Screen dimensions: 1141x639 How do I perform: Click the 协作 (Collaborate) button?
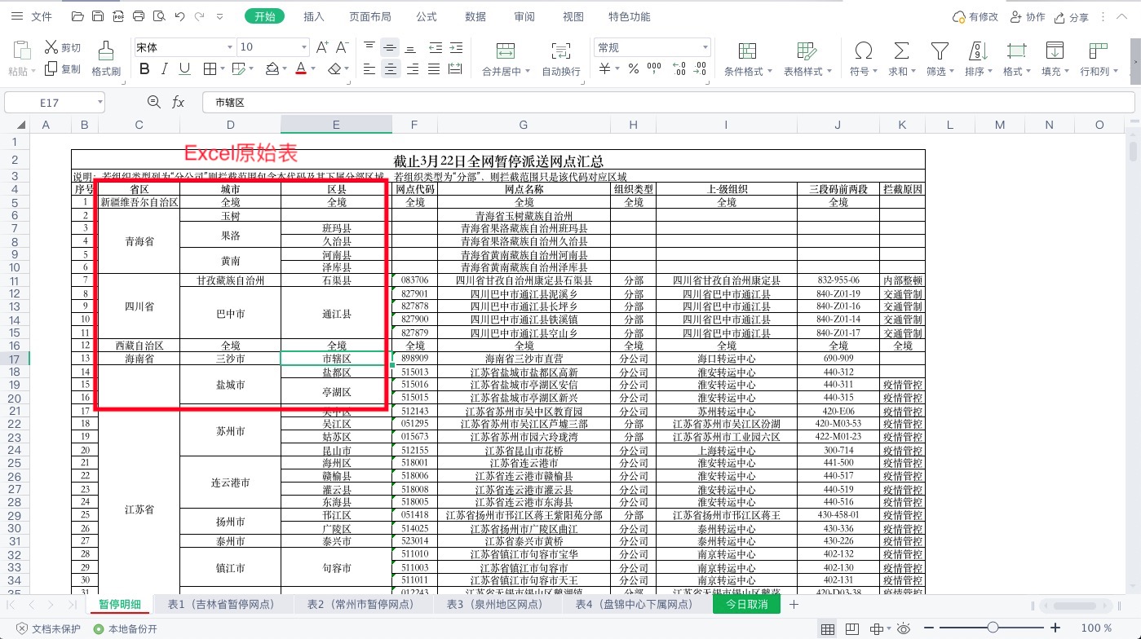(x=1027, y=16)
